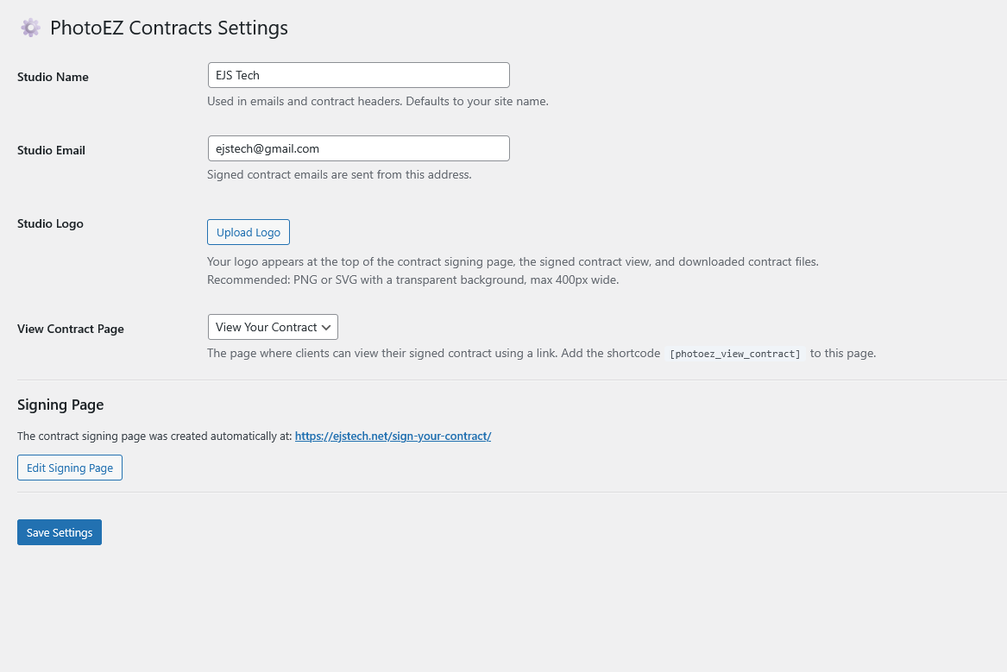Click the Studio Email field label

coord(51,150)
